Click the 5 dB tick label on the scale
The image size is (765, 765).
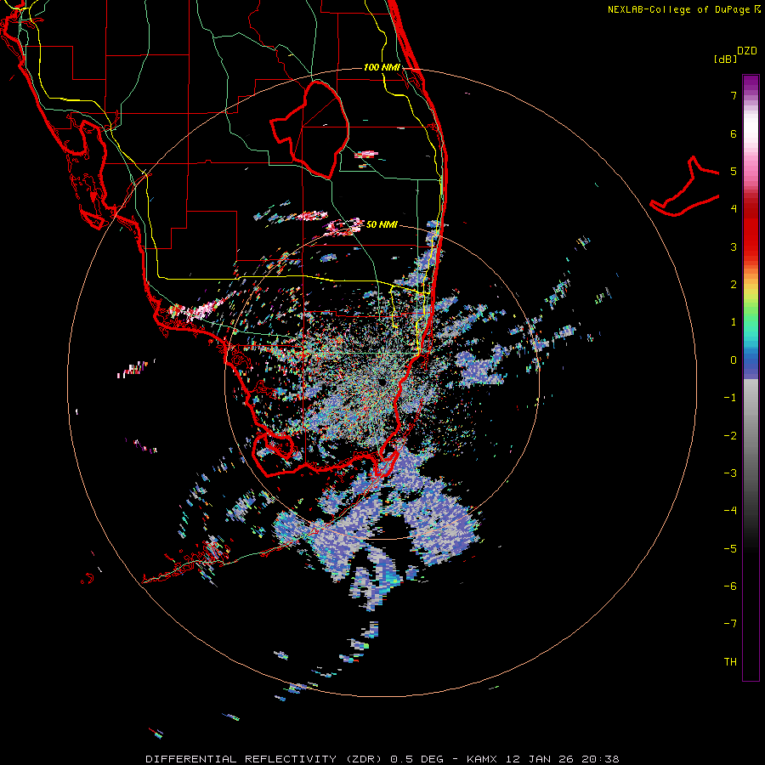tap(734, 171)
